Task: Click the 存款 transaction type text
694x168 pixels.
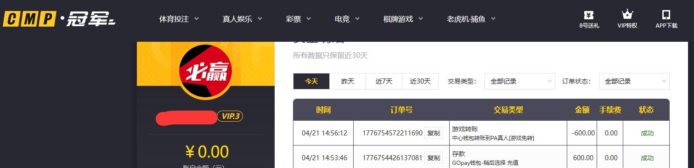Action: (459, 154)
